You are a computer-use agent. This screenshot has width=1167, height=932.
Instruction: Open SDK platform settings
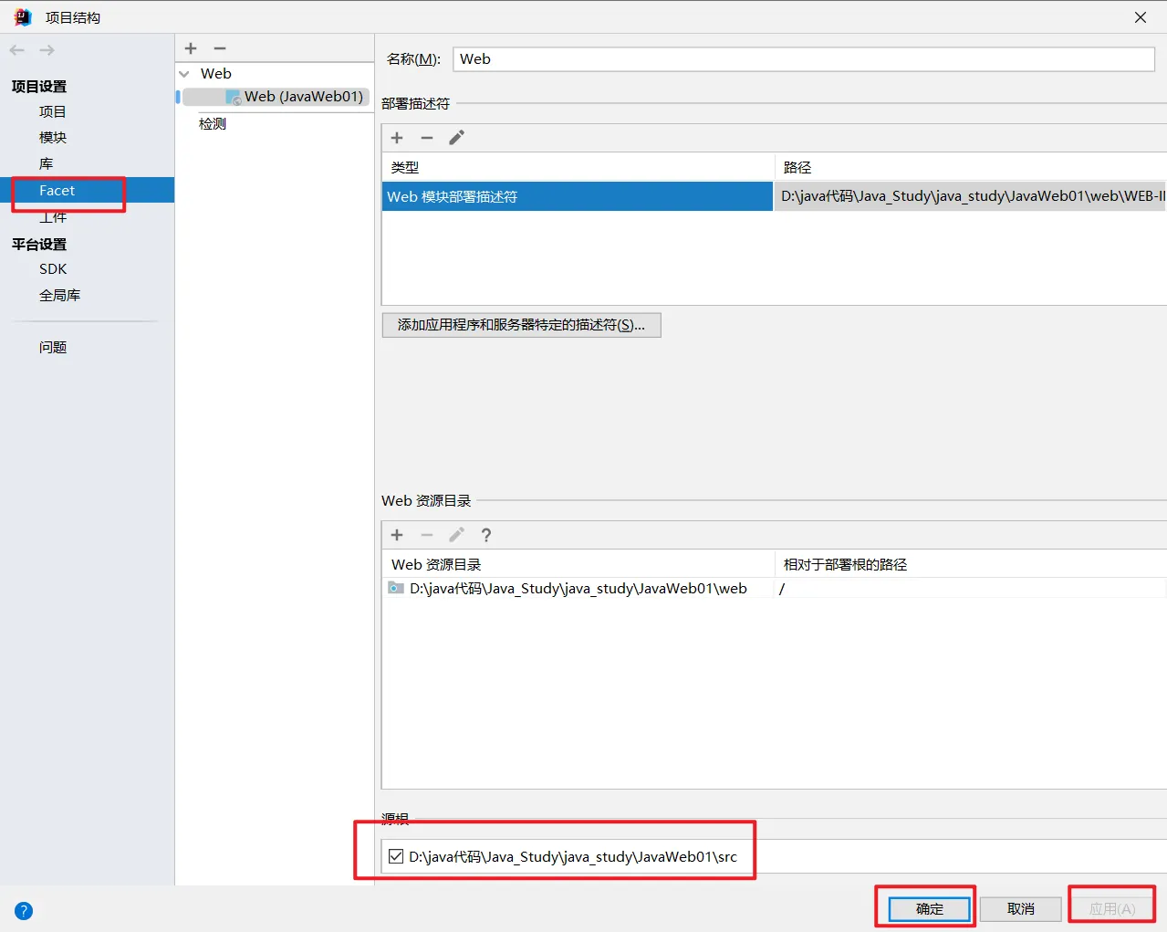click(x=53, y=269)
